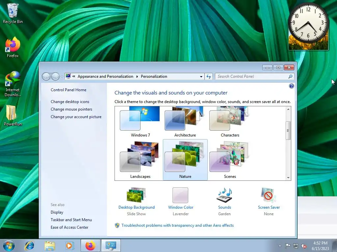
Task: Select the PowerRun folder on desktop
Action: tap(13, 115)
